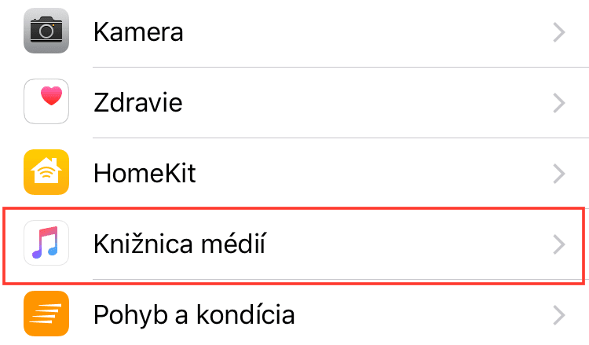589x345 pixels.
Task: Tap the HomeKit house icon
Action: [46, 172]
